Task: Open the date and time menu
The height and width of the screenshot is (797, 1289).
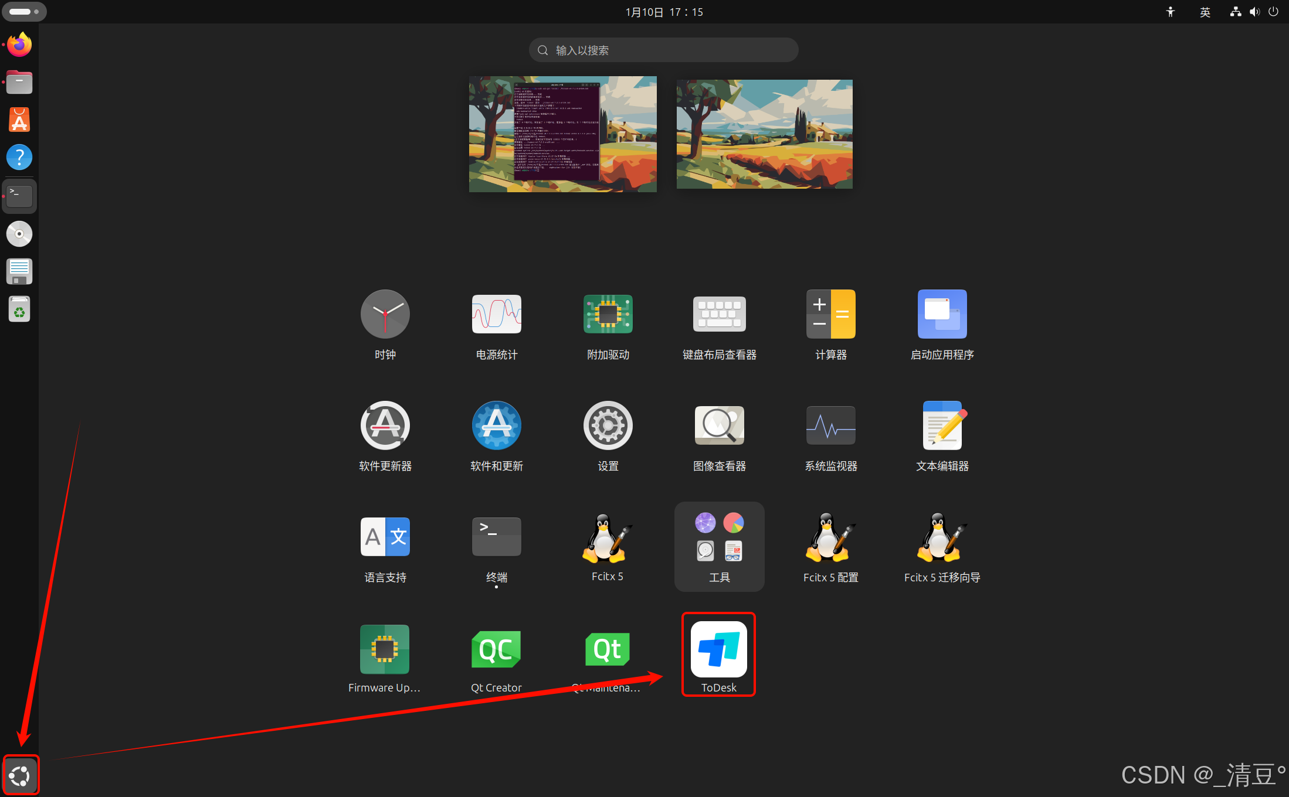Action: 664,12
